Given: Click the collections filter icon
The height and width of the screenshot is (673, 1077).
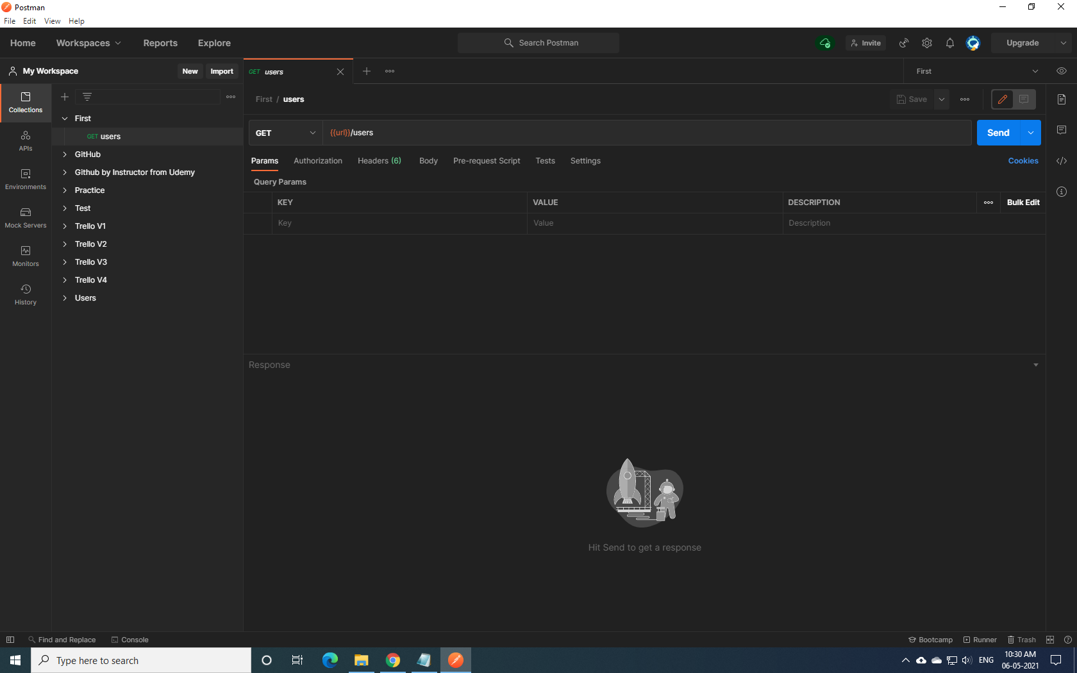Looking at the screenshot, I should click(x=87, y=97).
